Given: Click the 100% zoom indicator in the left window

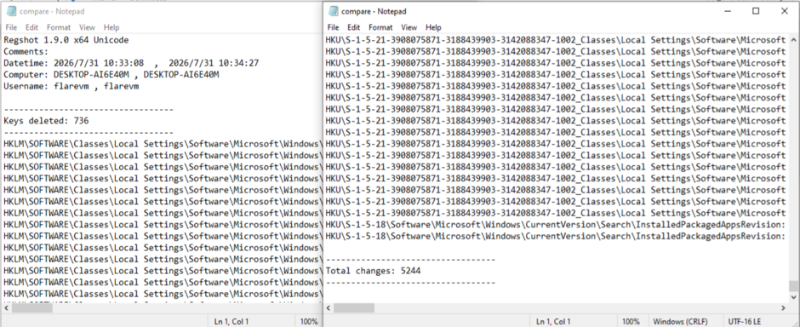Looking at the screenshot, I should (309, 321).
